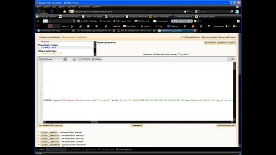
Task: Click the $GLOBAL_DRIGHTER$ code label
Action: (50, 145)
